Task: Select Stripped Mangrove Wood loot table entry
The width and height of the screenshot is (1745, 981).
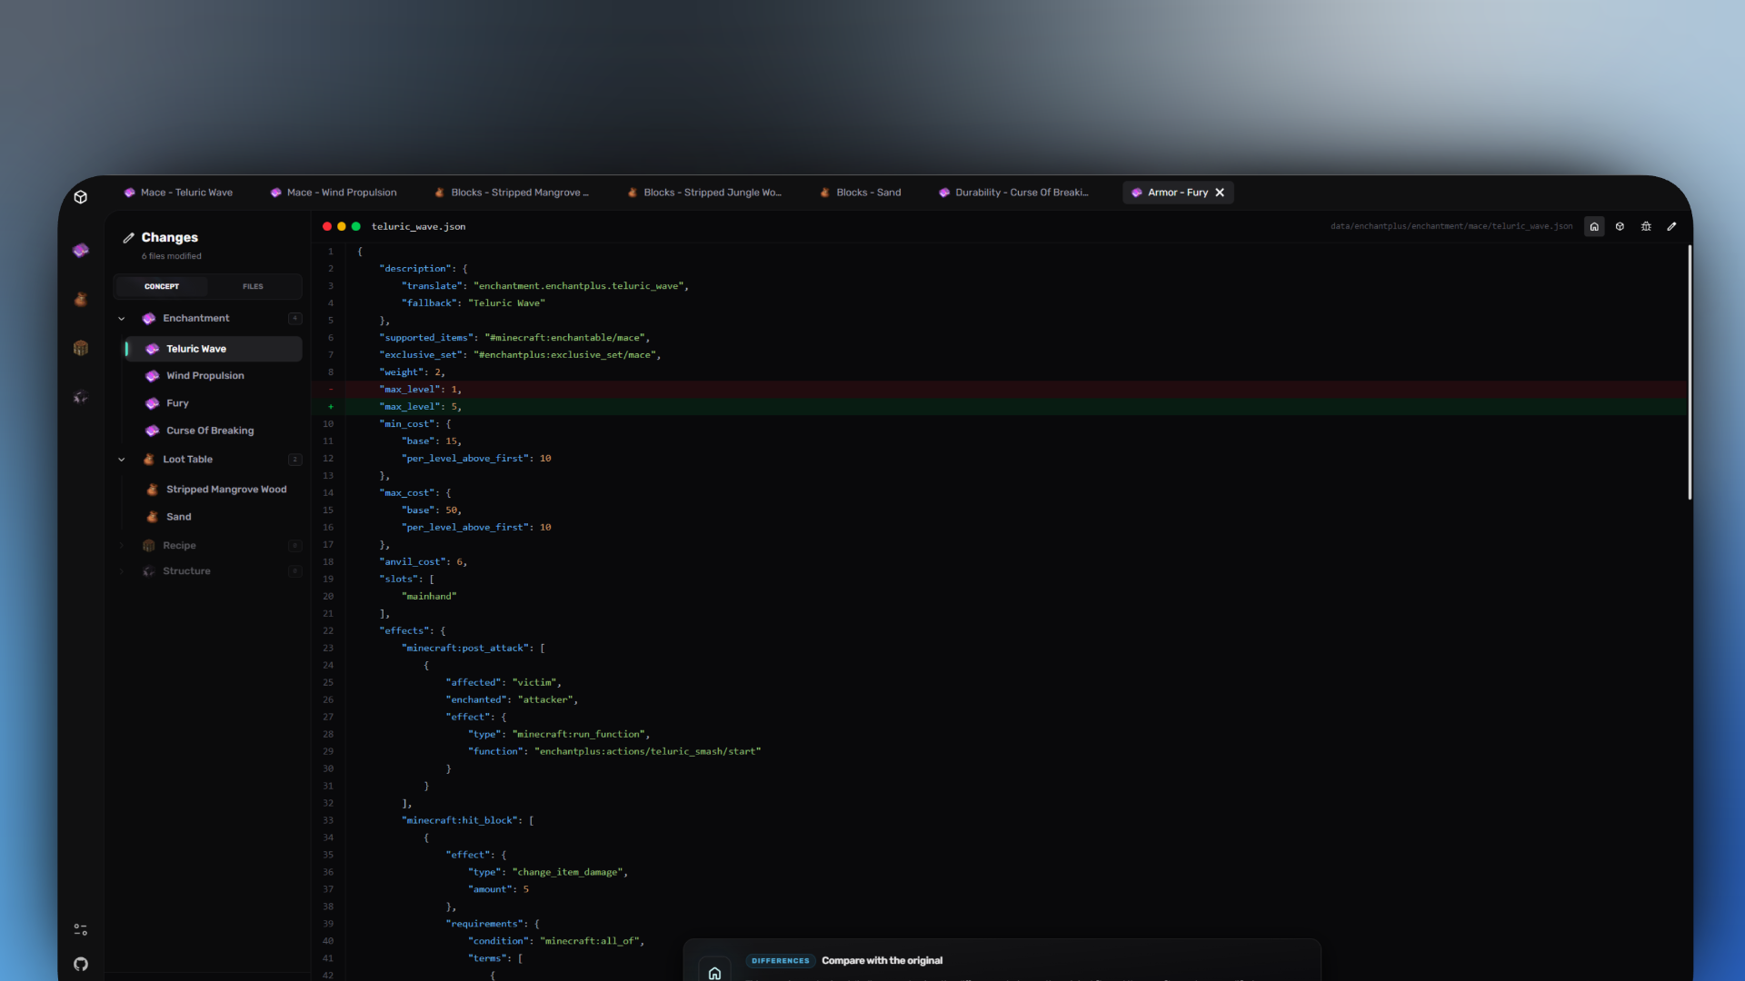Action: [x=213, y=490]
